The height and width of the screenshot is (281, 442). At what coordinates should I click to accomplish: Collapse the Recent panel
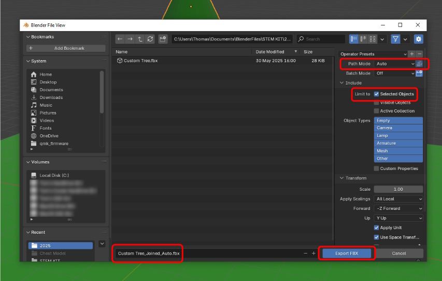[x=28, y=232]
